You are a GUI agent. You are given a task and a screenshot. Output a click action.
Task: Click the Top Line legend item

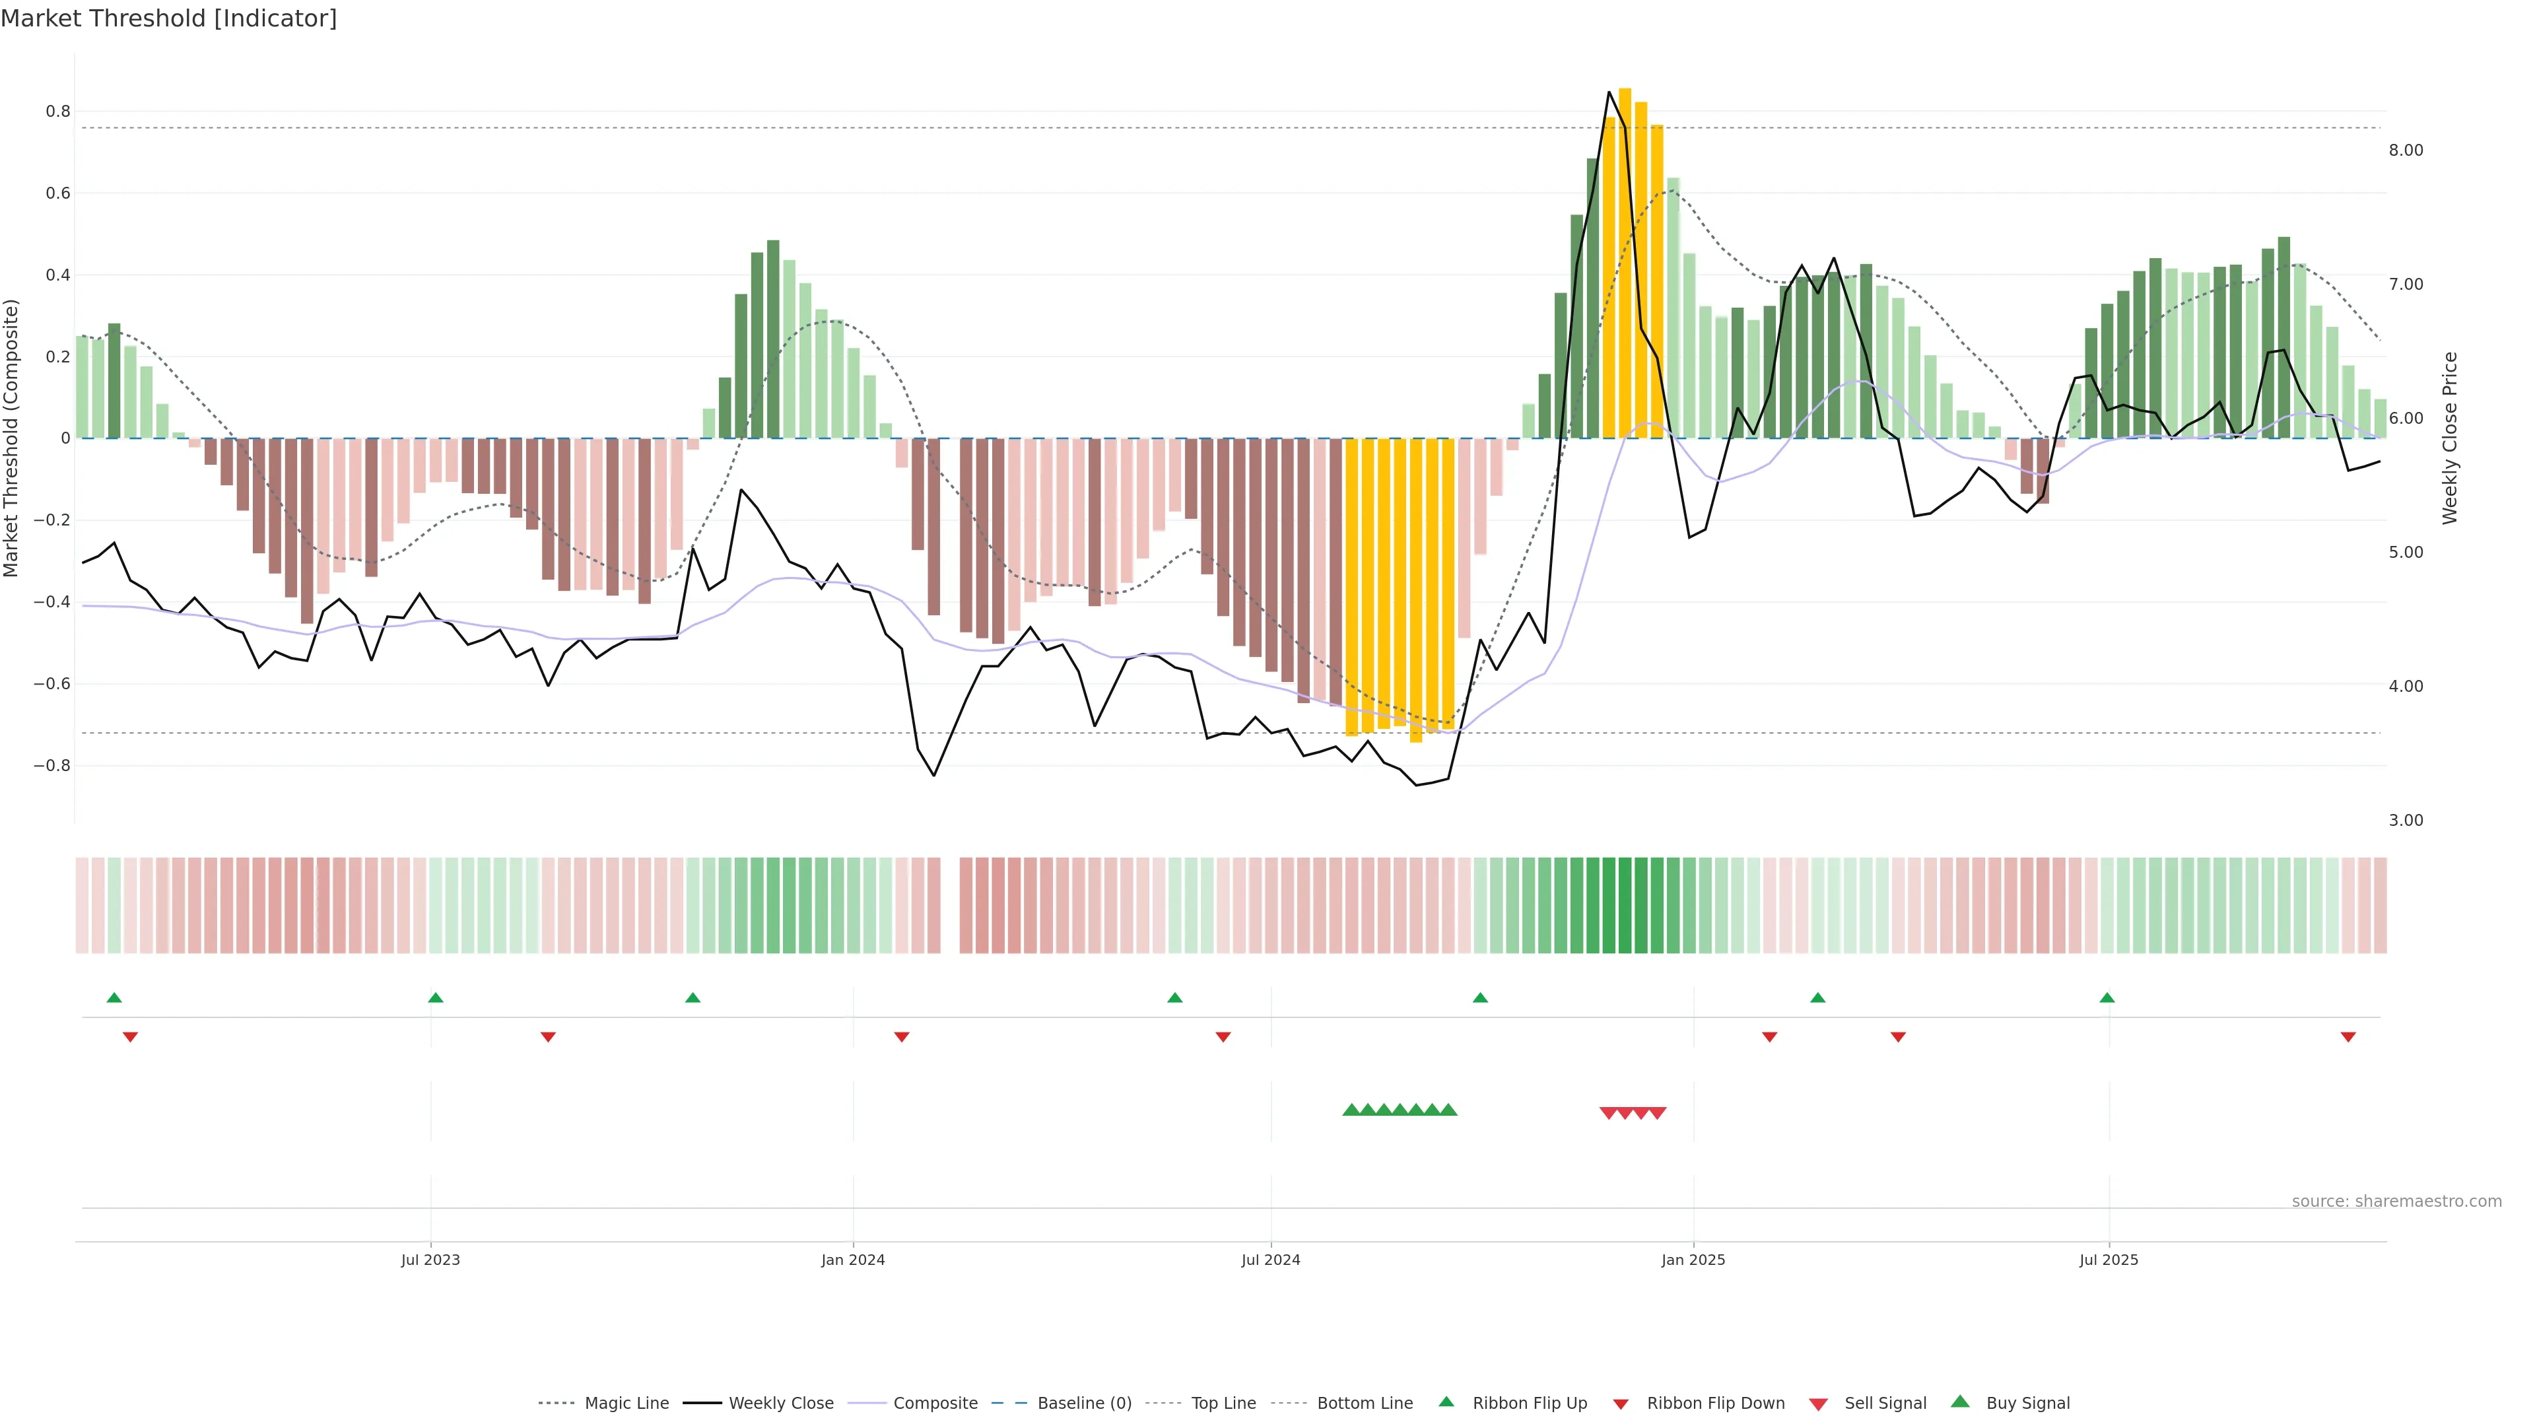[1223, 1404]
